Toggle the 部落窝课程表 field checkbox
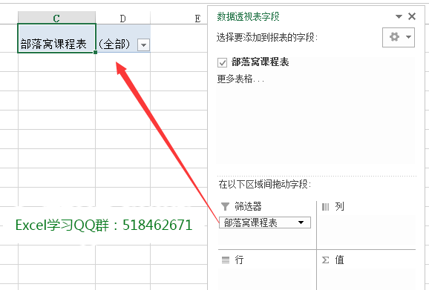This screenshot has width=429, height=290. pos(222,62)
